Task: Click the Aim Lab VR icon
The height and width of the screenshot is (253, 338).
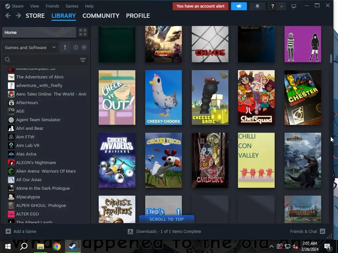Action: [11, 146]
